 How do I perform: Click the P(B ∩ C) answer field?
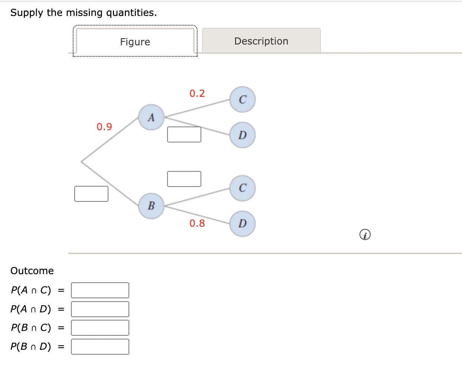tap(100, 328)
